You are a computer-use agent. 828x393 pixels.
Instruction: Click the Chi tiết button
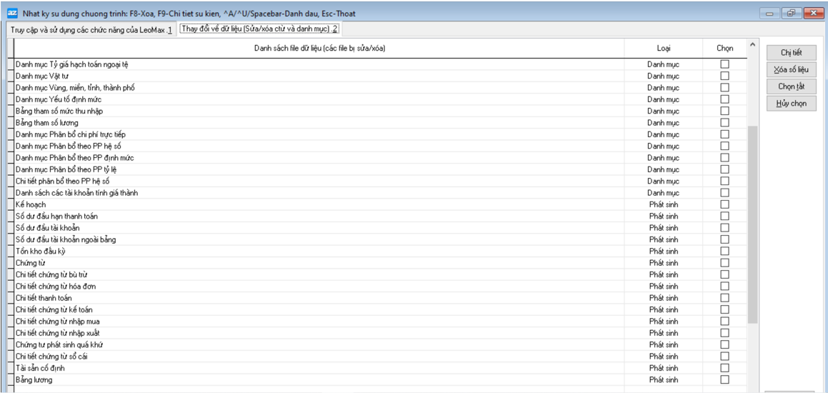[x=791, y=53]
